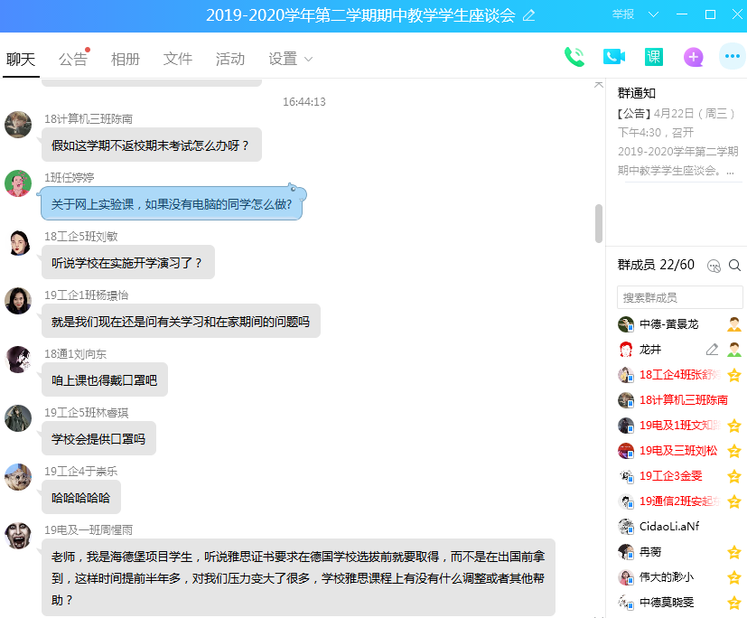
Task: Open the green 课 class icon
Action: 653,57
